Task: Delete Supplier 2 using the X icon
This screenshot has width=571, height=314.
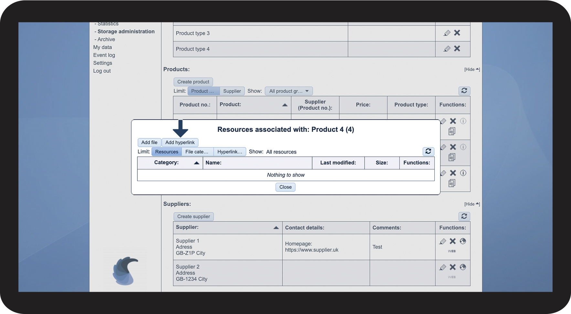Action: [x=453, y=267]
